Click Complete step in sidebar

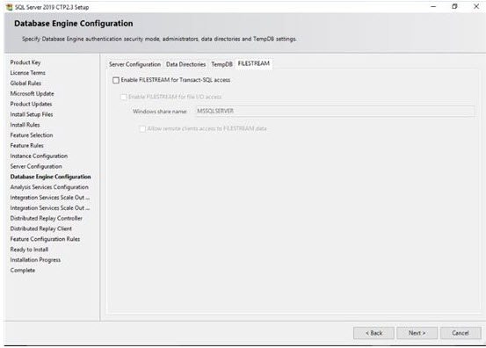[23, 270]
